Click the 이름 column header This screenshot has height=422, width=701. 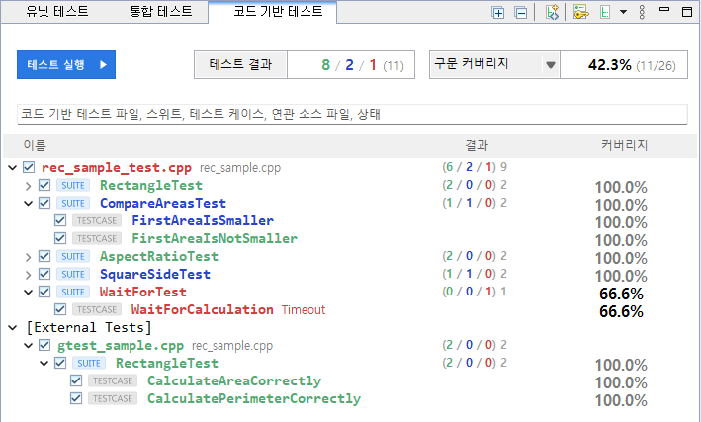(x=35, y=145)
